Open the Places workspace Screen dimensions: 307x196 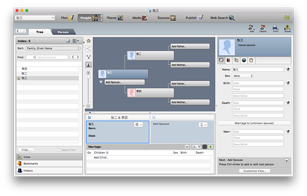[x=115, y=18]
